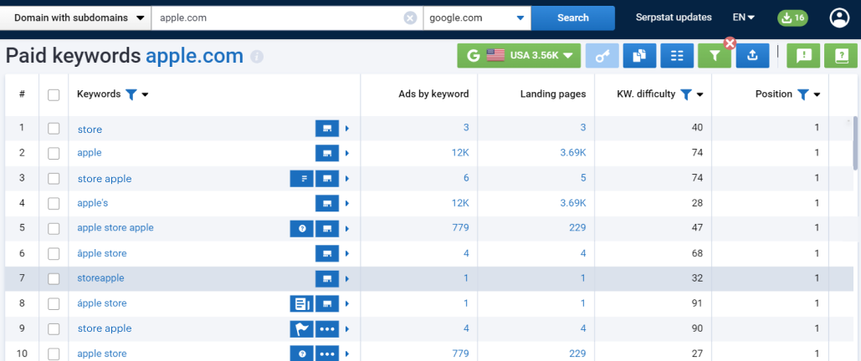Image resolution: width=861 pixels, height=361 pixels.
Task: Click the shopping icon in row 3
Action: coord(327,178)
